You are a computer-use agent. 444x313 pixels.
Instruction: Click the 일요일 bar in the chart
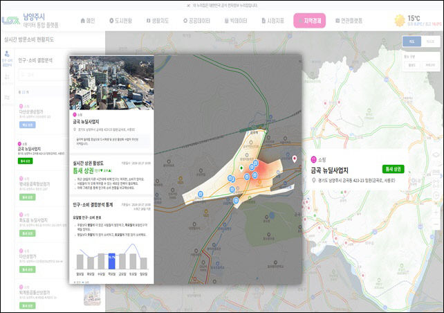pos(144,263)
